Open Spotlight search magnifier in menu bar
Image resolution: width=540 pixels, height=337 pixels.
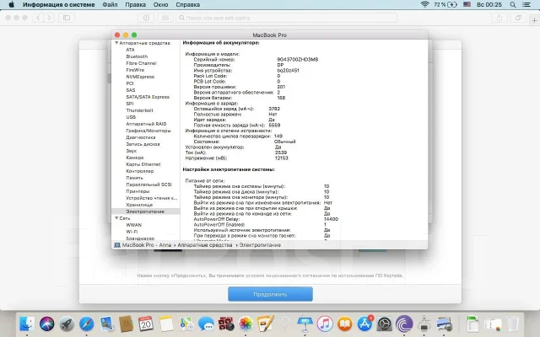pos(513,4)
